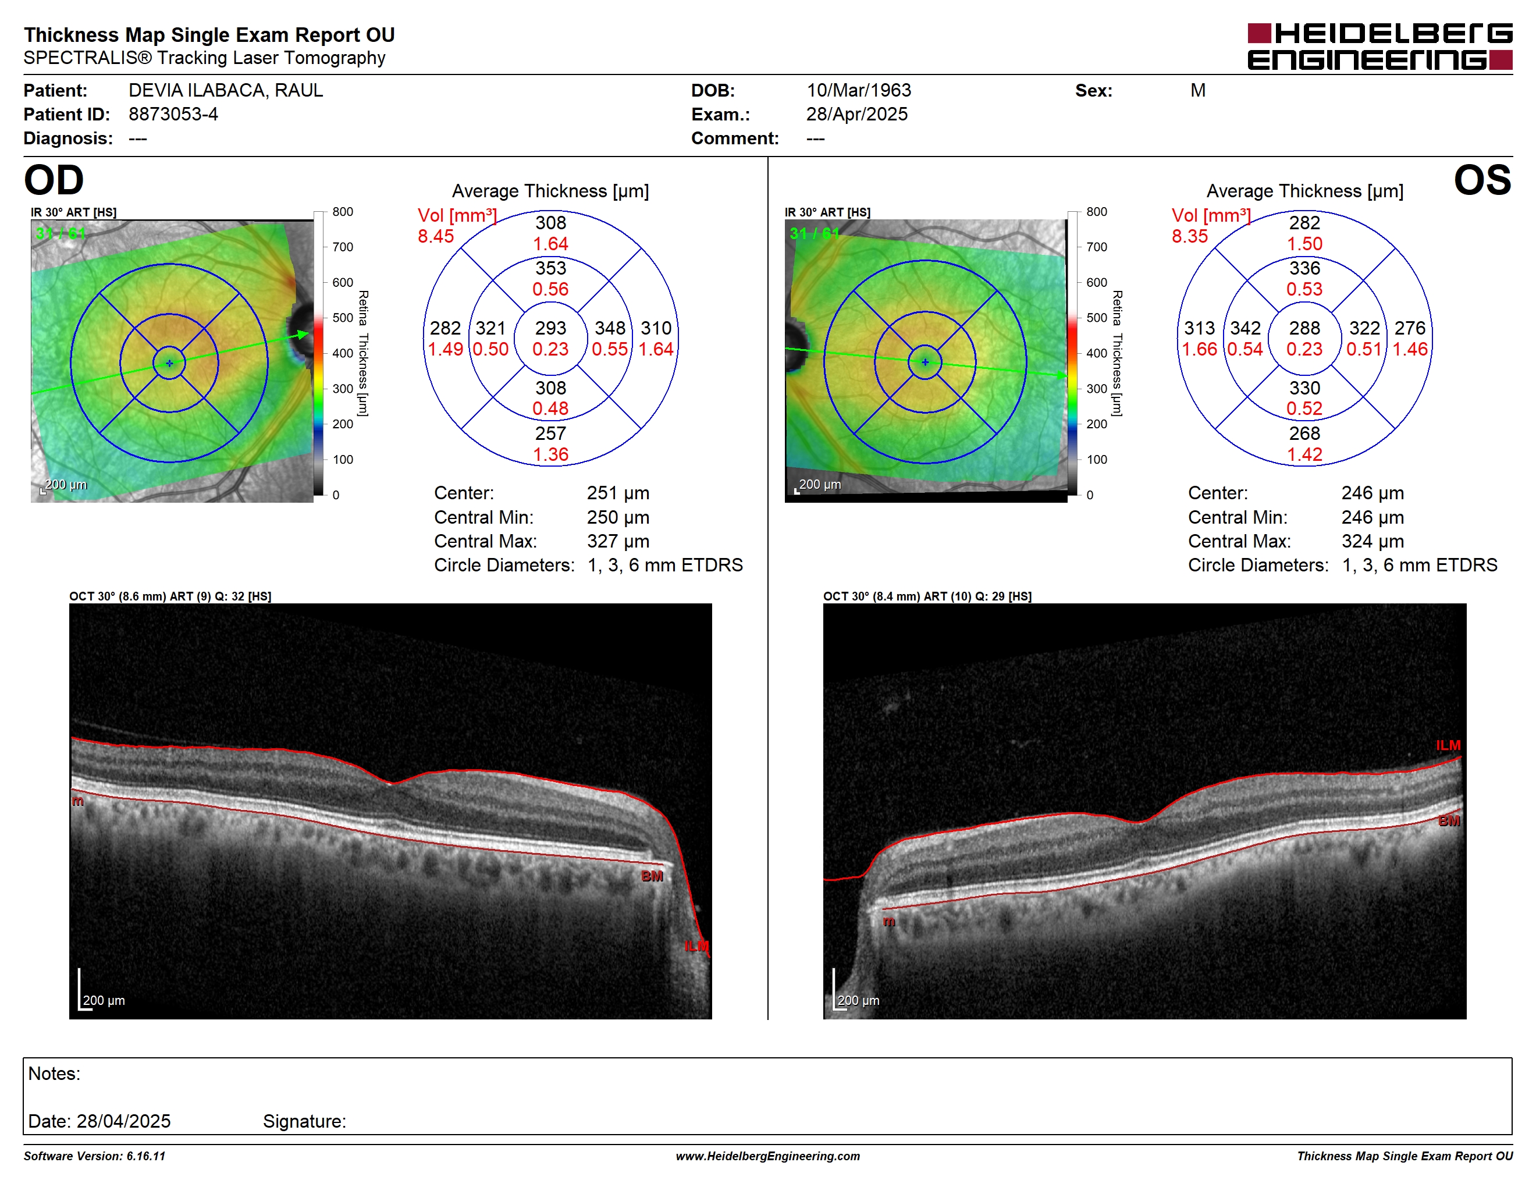Image resolution: width=1536 pixels, height=1187 pixels.
Task: Click the OS total volume 8.35
Action: (x=1190, y=236)
